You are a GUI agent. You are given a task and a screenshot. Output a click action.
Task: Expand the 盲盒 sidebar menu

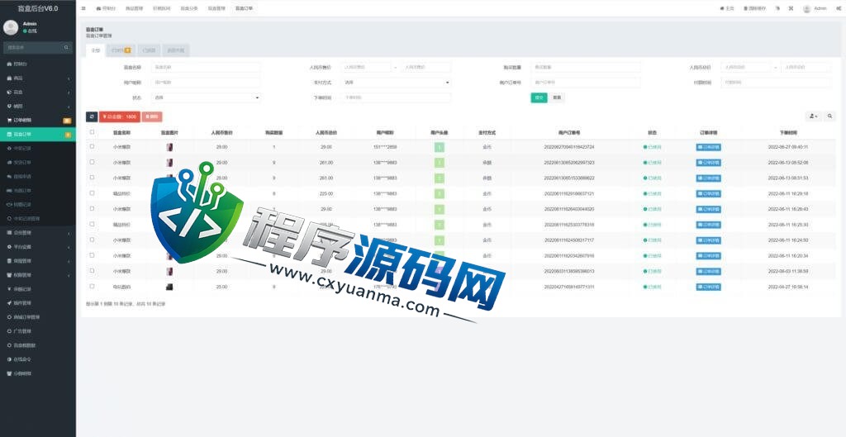38,93
